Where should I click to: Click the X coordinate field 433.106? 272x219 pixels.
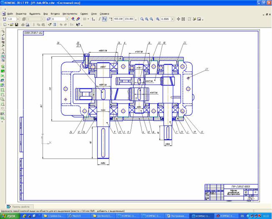[119, 19]
